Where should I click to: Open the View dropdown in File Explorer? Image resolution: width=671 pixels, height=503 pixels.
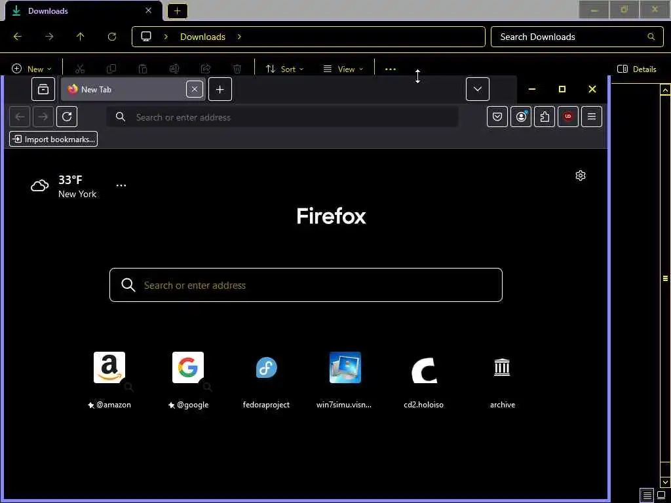(x=343, y=69)
